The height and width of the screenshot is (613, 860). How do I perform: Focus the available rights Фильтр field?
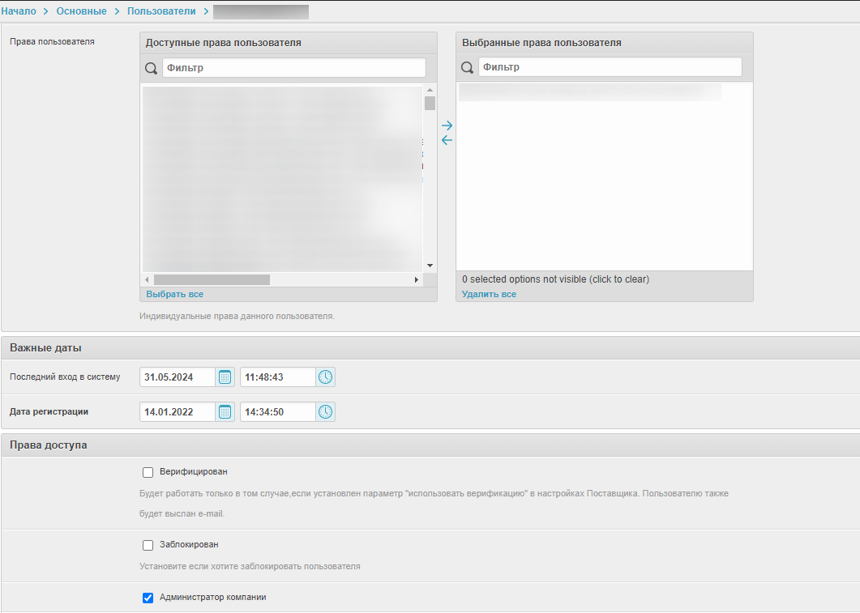click(x=293, y=68)
